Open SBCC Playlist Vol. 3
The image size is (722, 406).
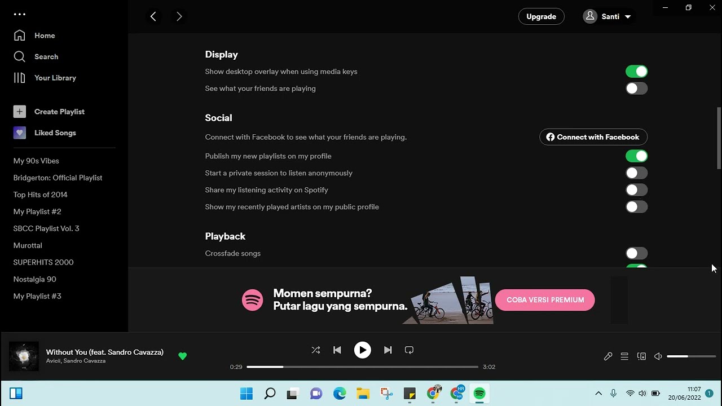[x=46, y=228]
